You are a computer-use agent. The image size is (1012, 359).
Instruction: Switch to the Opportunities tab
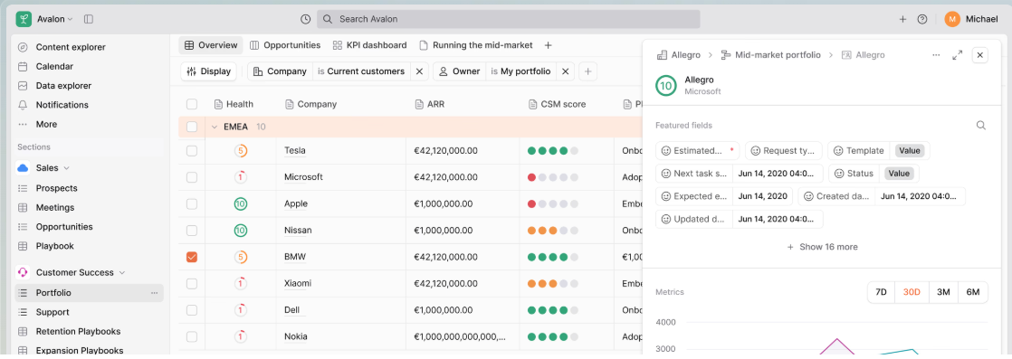285,45
